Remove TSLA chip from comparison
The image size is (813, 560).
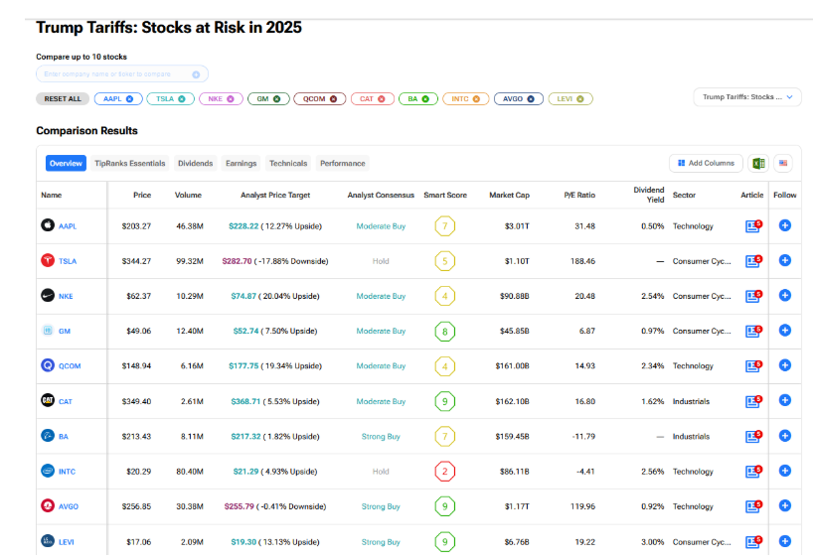coord(182,99)
